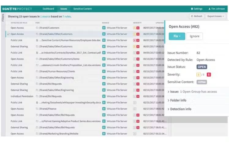Click the Virtucon source icon in /Shared/Finance row
Viewport: 229px width, 148px height.
point(104,109)
